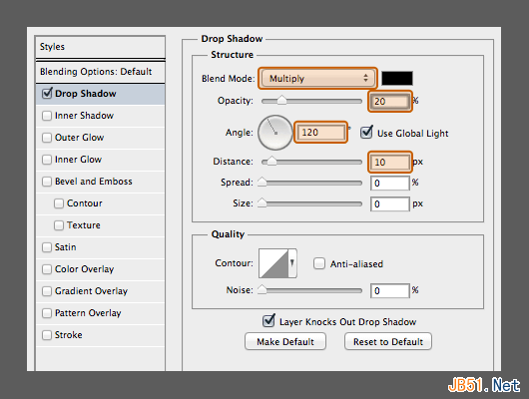This screenshot has height=399, width=529.
Task: Select the Inner Glow style entry
Action: click(100, 160)
